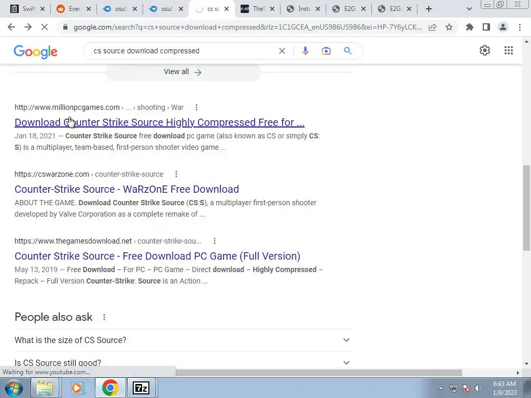Open Chrome profile avatar
This screenshot has height=398, width=531.
[503, 27]
